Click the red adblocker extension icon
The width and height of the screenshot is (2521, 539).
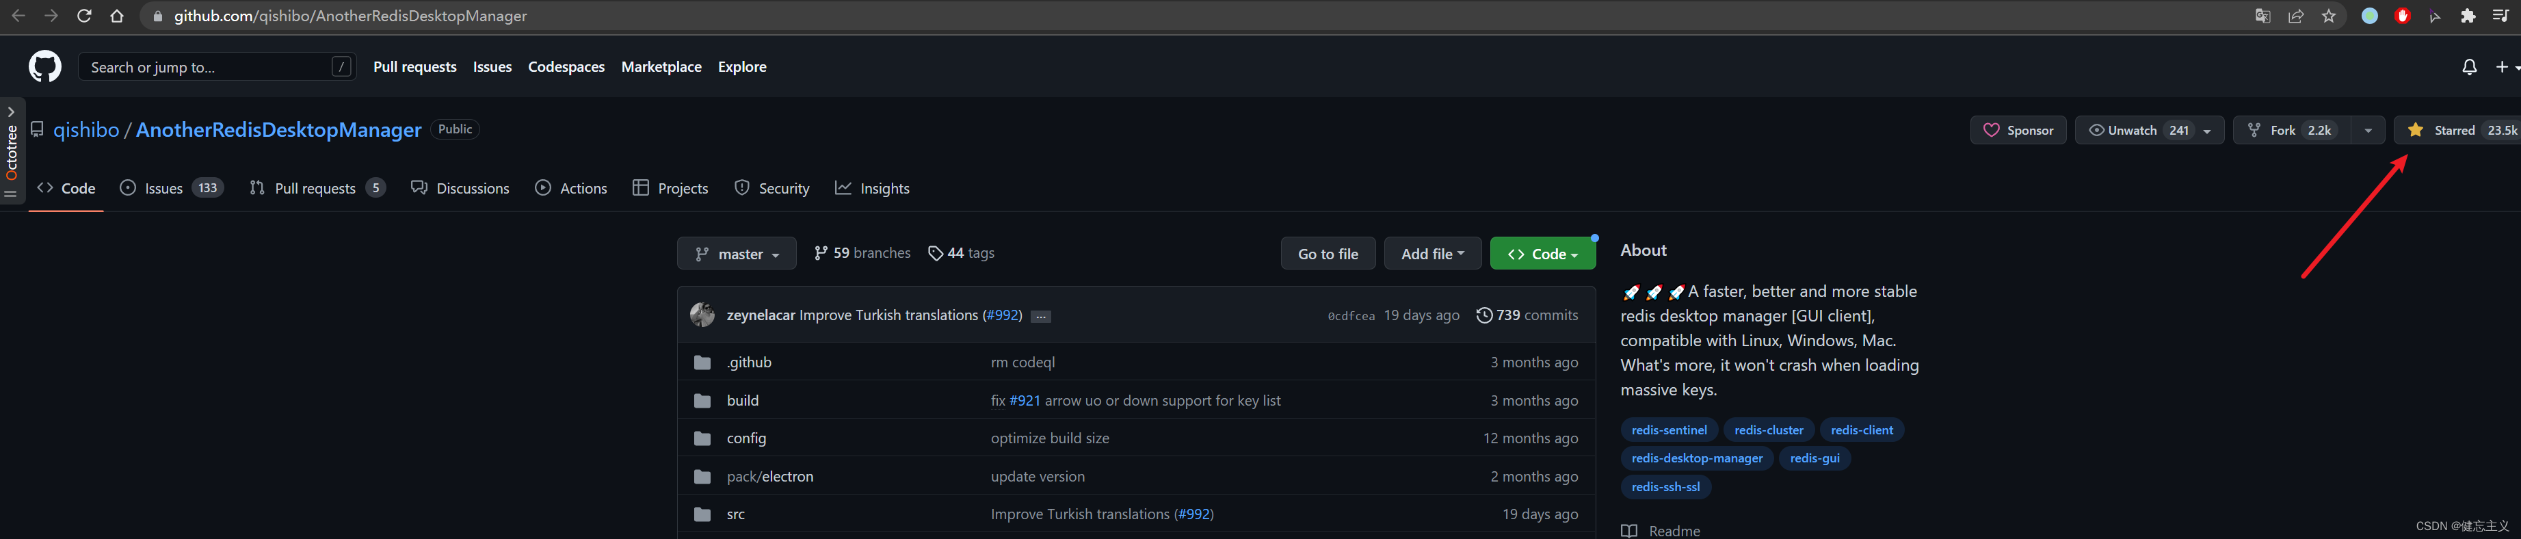pos(2401,16)
